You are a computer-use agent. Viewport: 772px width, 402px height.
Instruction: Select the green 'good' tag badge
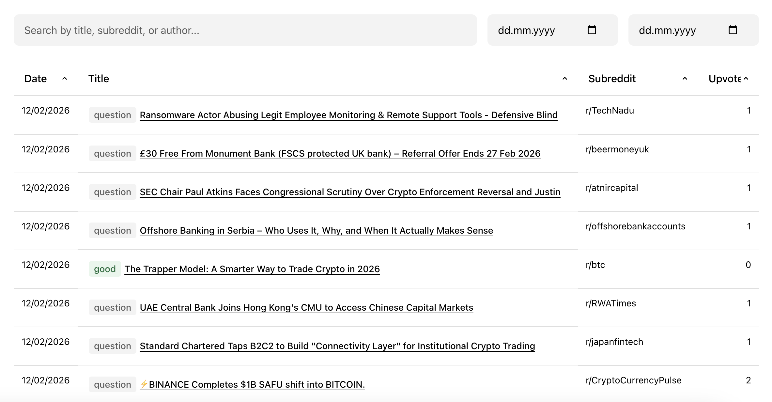pos(105,269)
